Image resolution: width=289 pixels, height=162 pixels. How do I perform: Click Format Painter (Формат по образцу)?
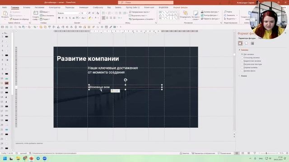tap(19, 19)
